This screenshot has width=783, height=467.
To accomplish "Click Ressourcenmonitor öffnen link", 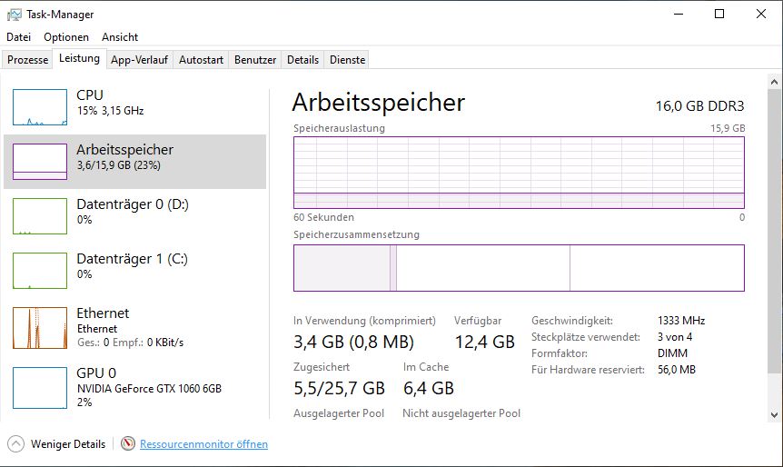I will pyautogui.click(x=203, y=444).
